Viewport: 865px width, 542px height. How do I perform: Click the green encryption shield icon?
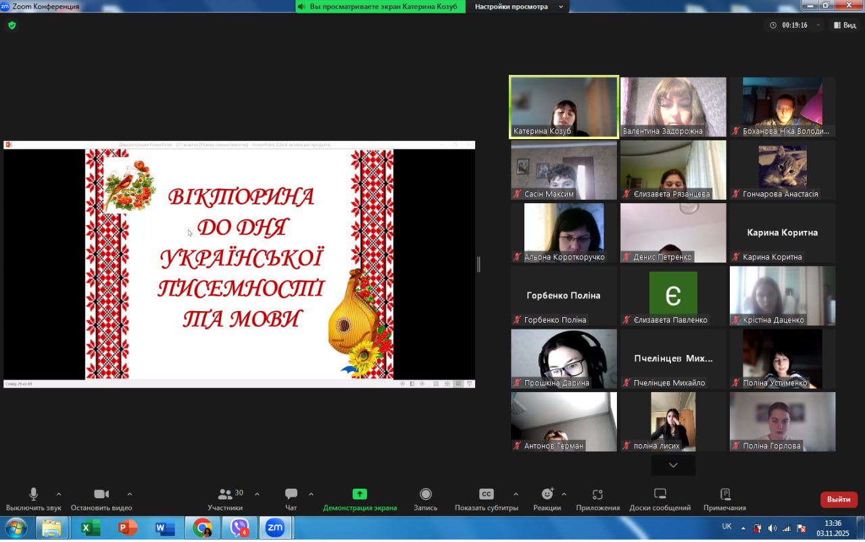[x=11, y=26]
